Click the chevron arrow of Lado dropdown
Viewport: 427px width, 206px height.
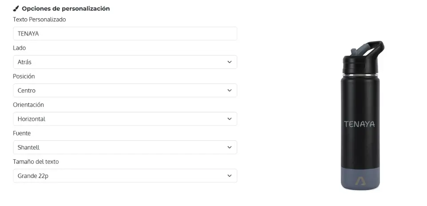229,62
